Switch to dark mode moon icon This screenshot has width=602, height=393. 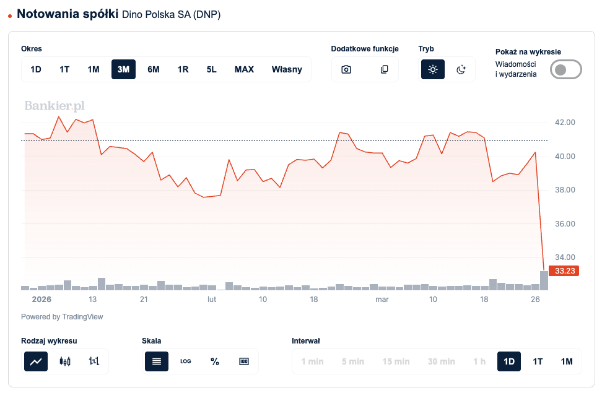click(x=461, y=69)
